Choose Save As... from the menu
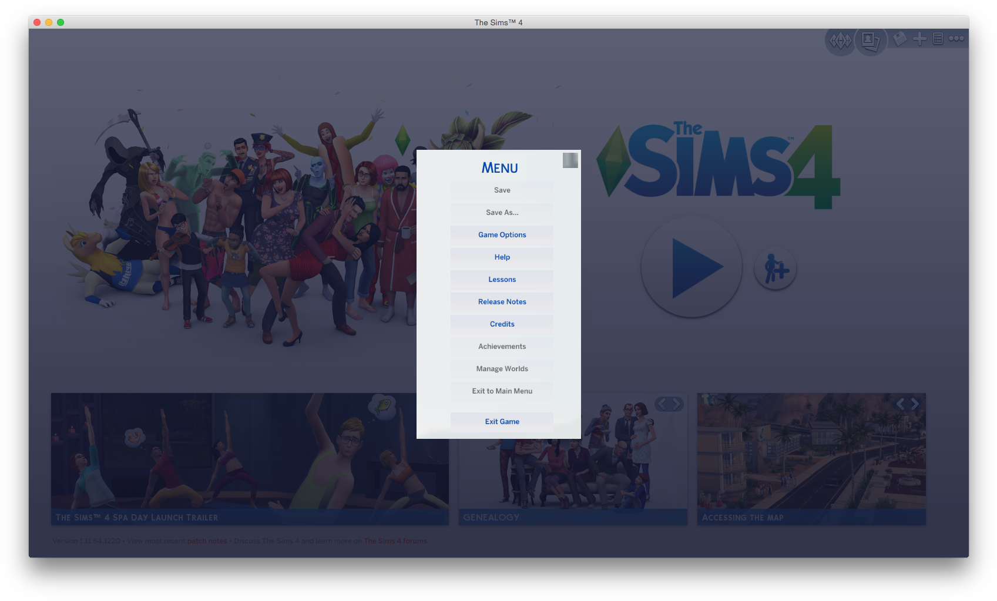Image resolution: width=997 pixels, height=601 pixels. pyautogui.click(x=501, y=212)
